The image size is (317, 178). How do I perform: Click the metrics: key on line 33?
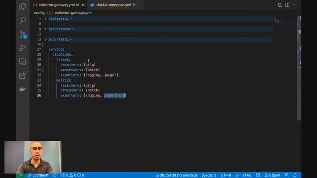[64, 80]
